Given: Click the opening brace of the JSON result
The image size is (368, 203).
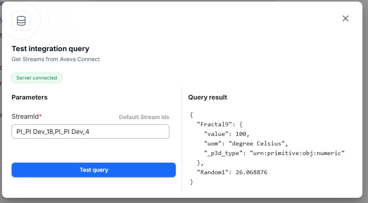Looking at the screenshot, I should pos(191,115).
